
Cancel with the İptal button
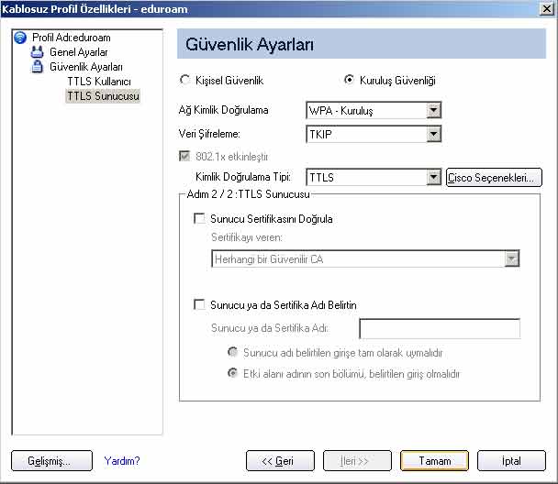[511, 460]
